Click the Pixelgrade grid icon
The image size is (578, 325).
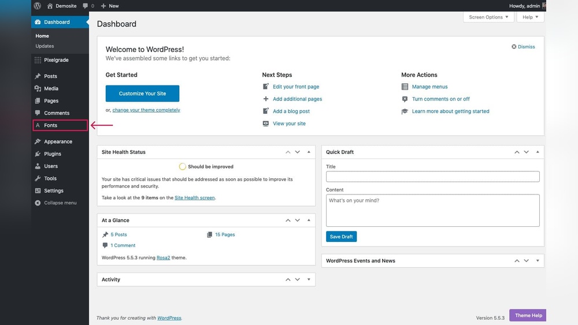pyautogui.click(x=38, y=60)
